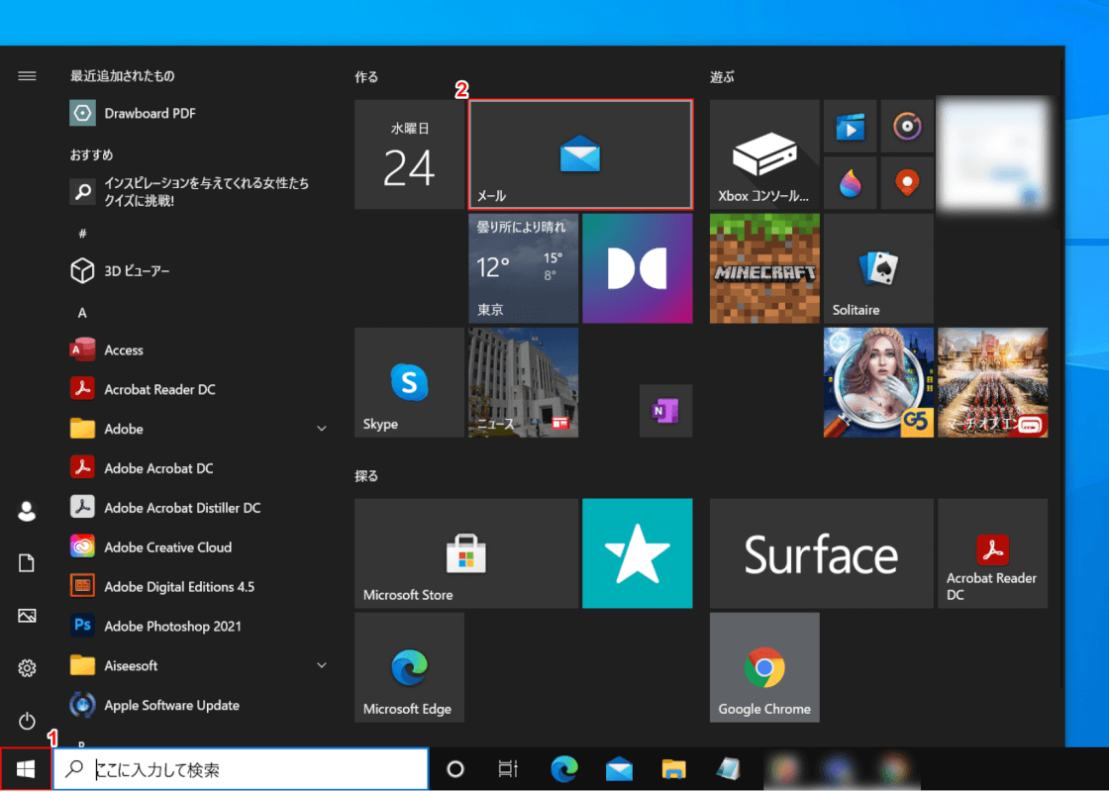Open File Explorer from the taskbar
The width and height of the screenshot is (1109, 792).
(674, 768)
